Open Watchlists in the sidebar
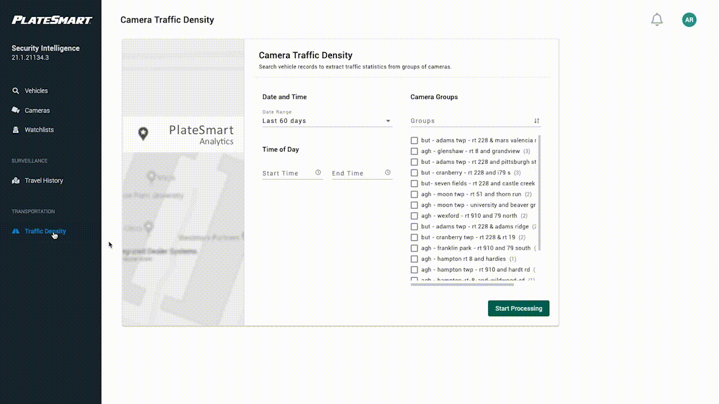The height and width of the screenshot is (404, 719). click(39, 130)
